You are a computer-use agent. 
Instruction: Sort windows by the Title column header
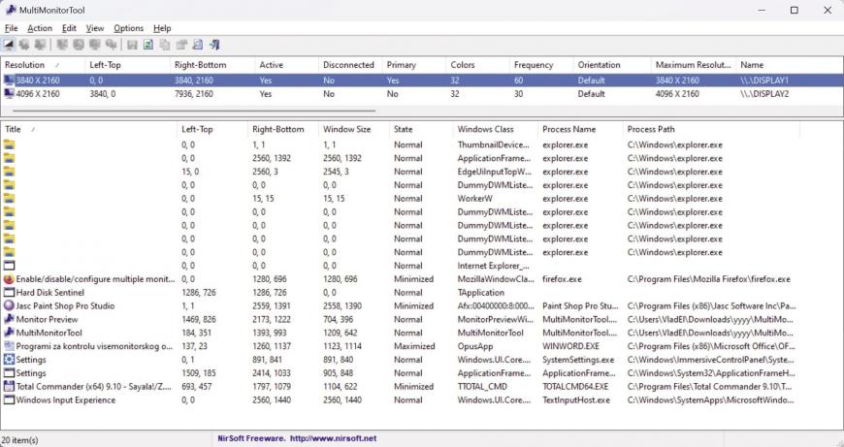pos(89,129)
